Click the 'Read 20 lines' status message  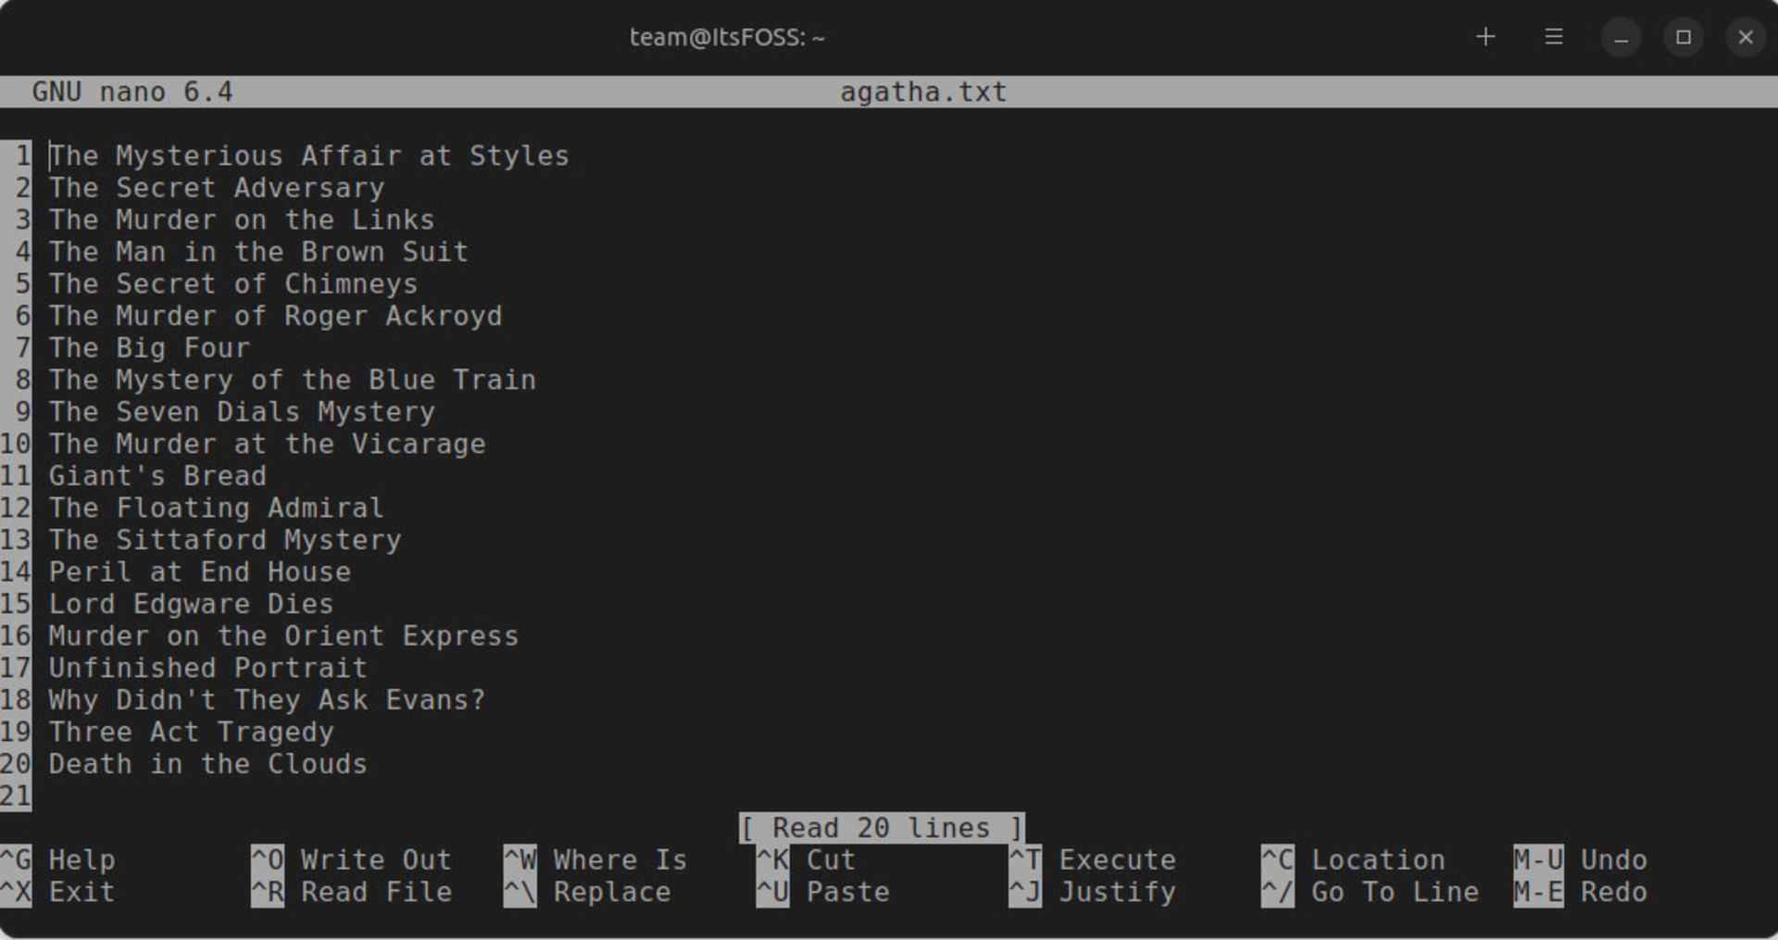882,827
